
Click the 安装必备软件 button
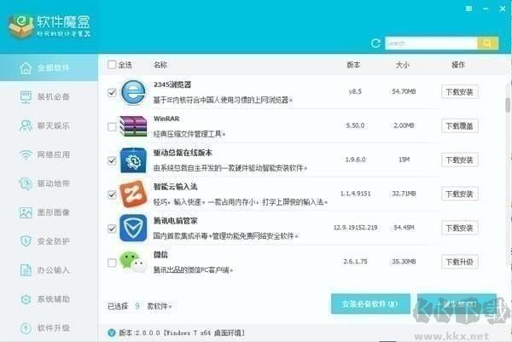pos(370,304)
